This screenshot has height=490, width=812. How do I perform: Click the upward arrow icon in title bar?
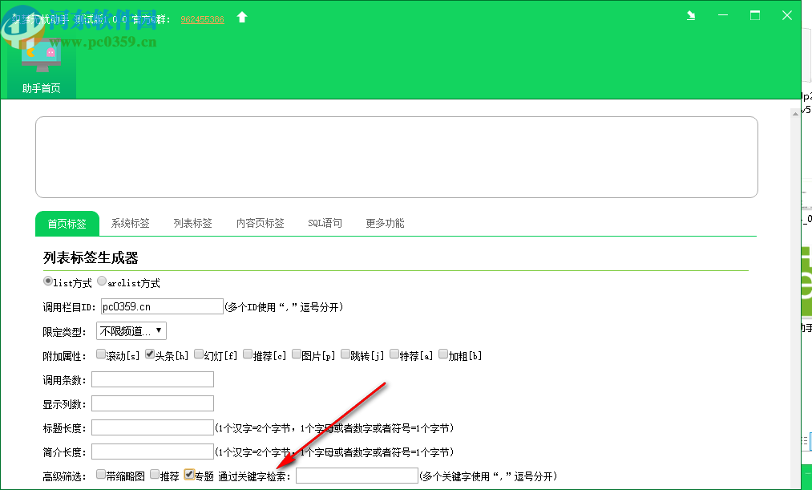[x=242, y=18]
